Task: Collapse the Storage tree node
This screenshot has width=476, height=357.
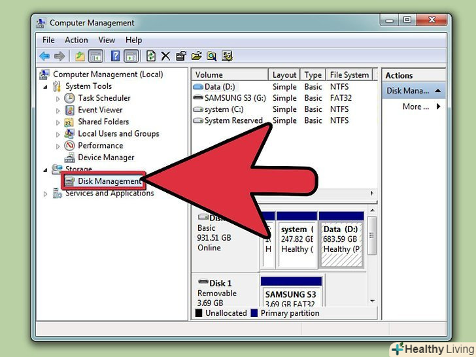Action: pos(46,170)
